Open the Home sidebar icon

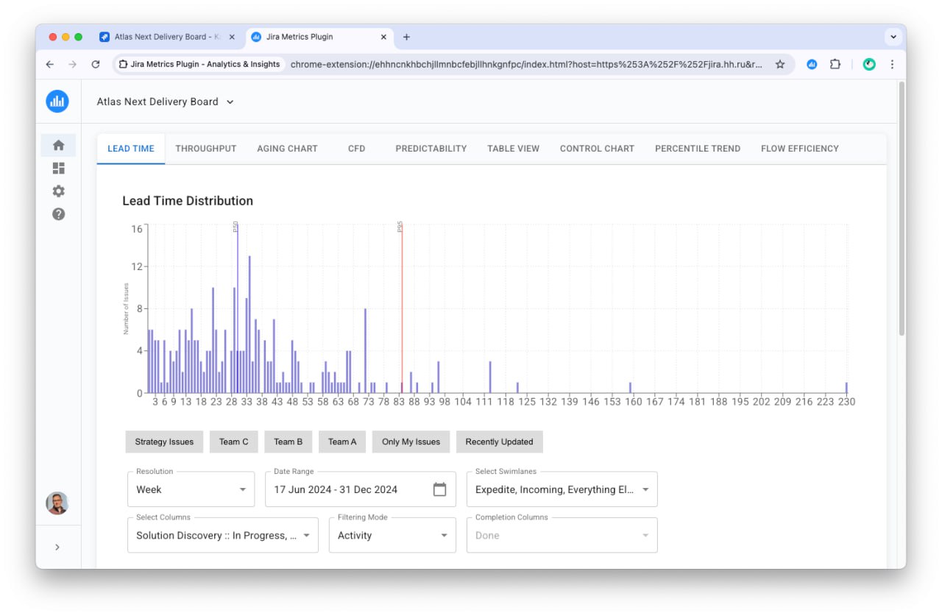point(58,145)
